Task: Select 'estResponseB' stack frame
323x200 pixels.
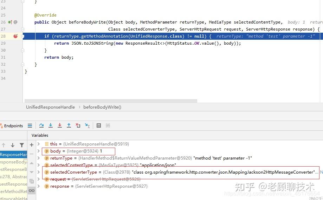Action: tap(13, 169)
